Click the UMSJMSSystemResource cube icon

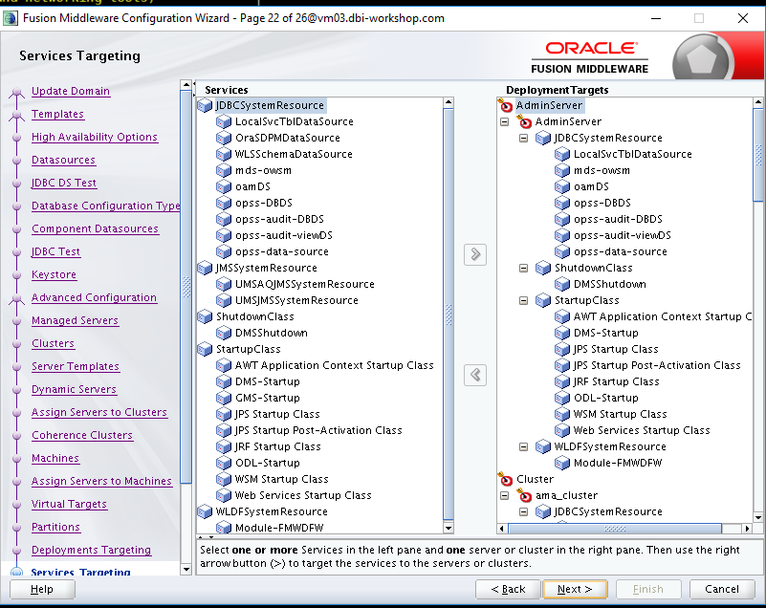click(224, 300)
